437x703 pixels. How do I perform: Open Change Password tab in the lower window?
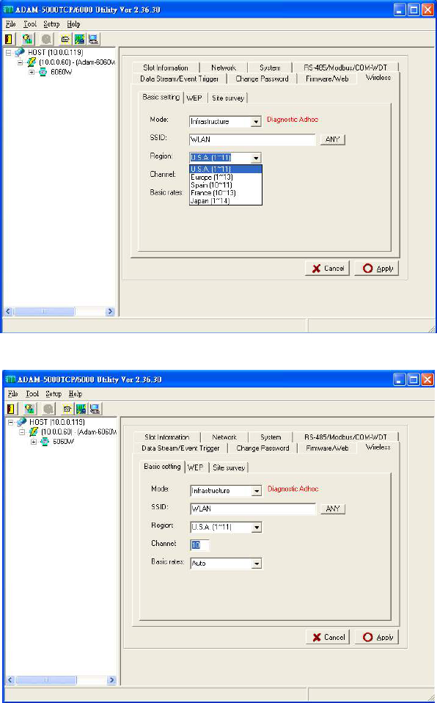262,448
